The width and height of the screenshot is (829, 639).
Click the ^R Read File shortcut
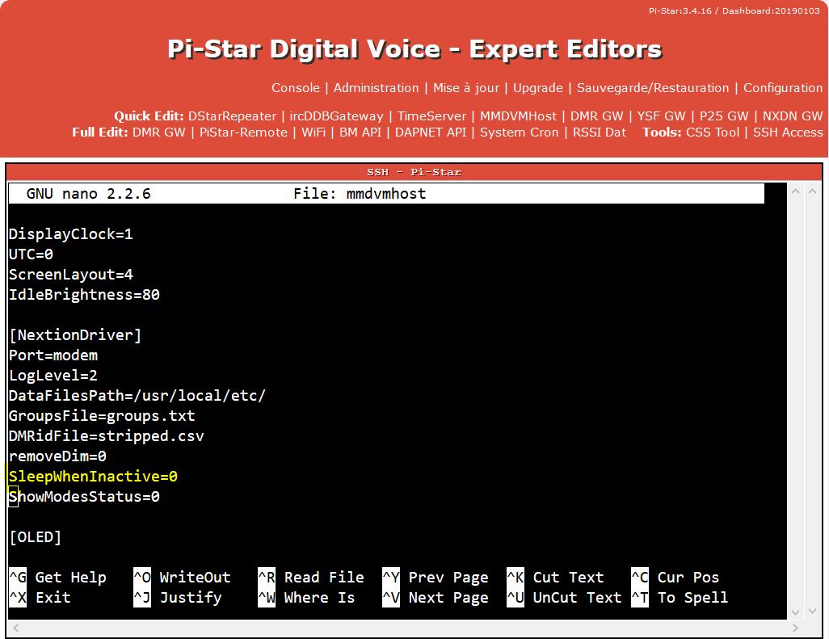(311, 577)
